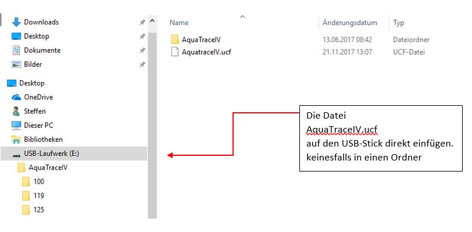Viewport: 472px width, 232px height.
Task: Click the UCF-Datei type cell
Action: point(409,52)
